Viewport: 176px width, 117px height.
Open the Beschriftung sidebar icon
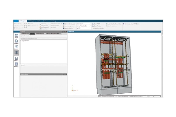click(x=16, y=65)
